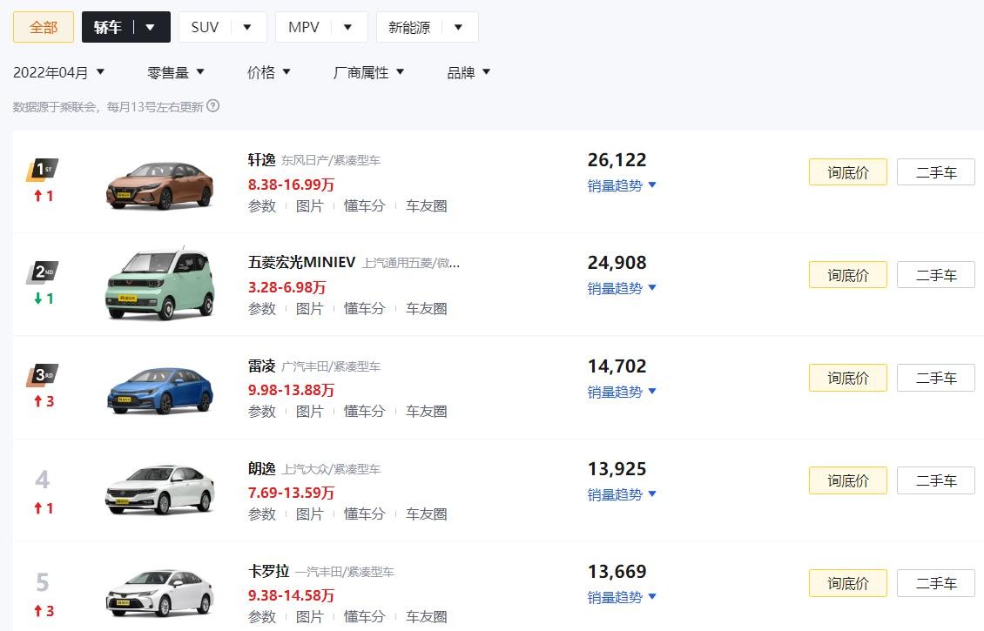Open the 轩逸 car thumbnail
This screenshot has width=984, height=631.
coord(160,185)
